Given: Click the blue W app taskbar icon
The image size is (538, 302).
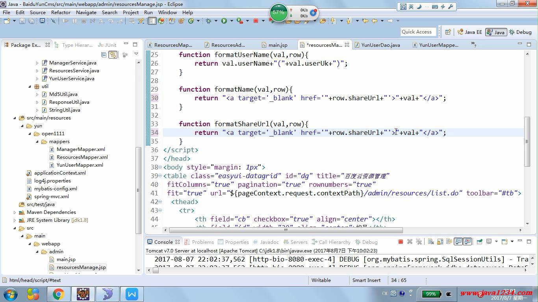Looking at the screenshot, I should click(132, 294).
